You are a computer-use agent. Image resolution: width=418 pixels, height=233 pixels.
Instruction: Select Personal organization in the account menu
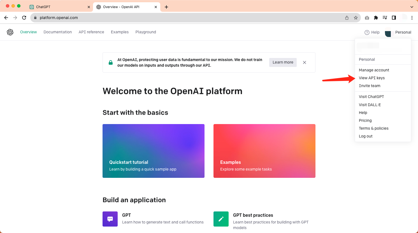click(x=383, y=60)
